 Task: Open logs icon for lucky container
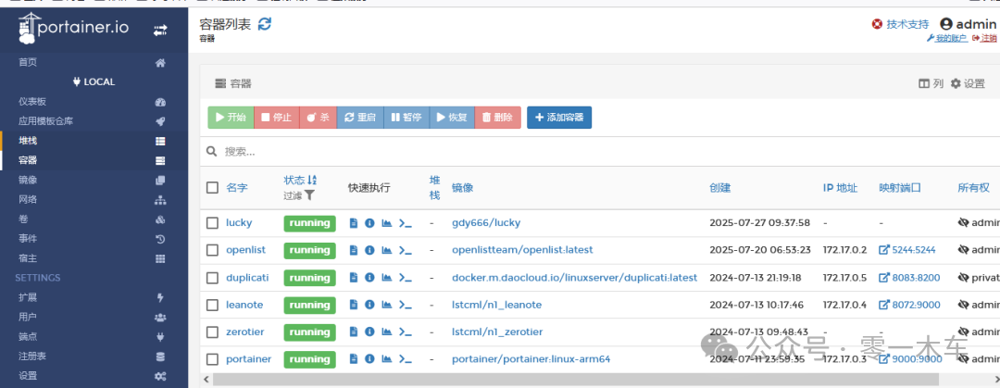[354, 223]
